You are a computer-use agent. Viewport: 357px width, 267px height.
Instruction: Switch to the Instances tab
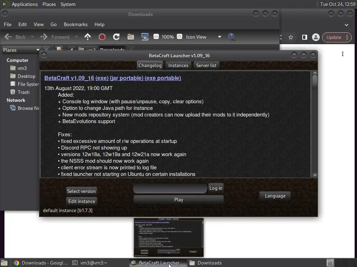(x=178, y=65)
